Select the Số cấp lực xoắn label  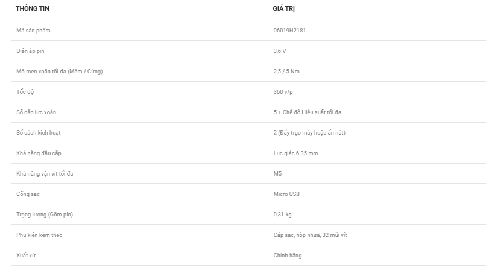[36, 112]
